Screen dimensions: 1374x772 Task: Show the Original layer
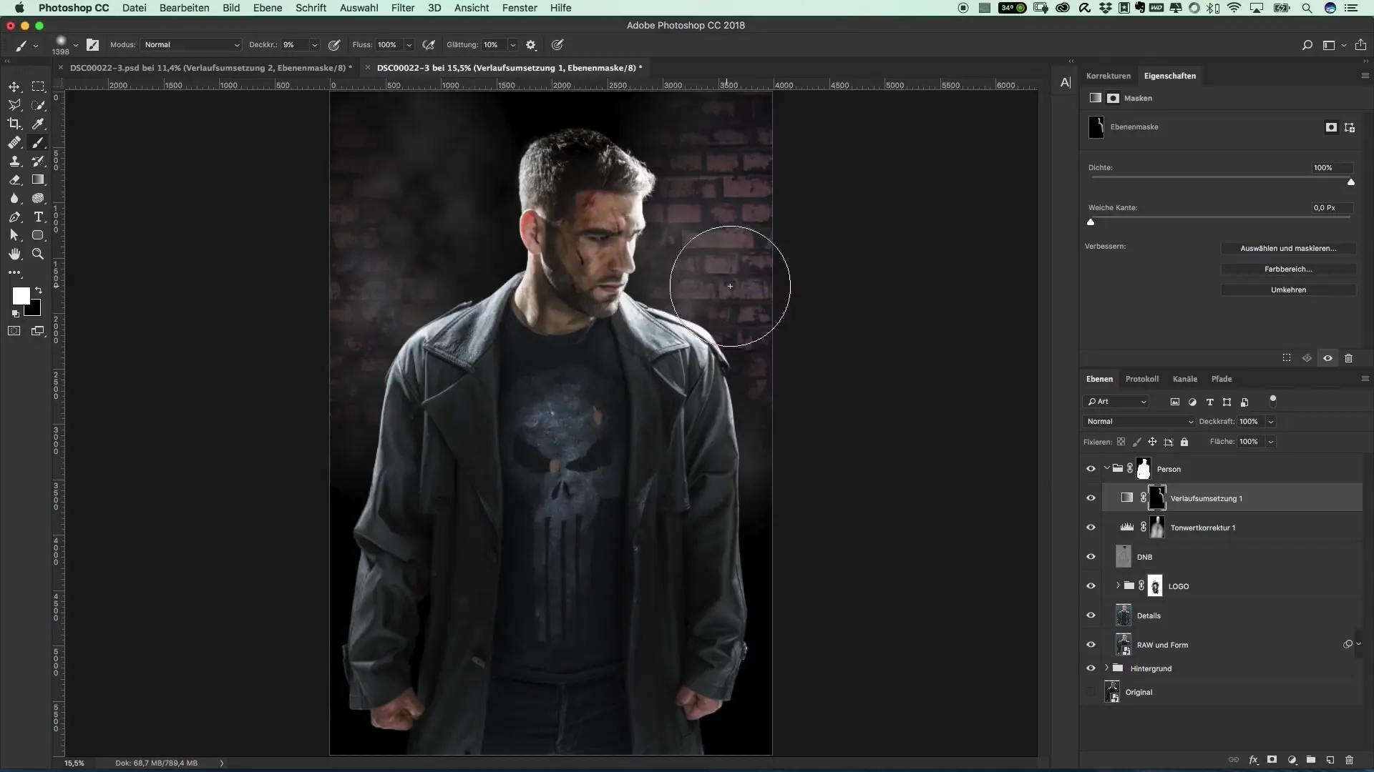(1091, 692)
